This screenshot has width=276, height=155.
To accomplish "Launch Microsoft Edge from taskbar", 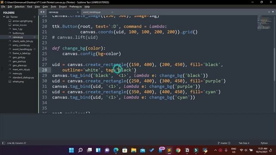I will point(116,150).
